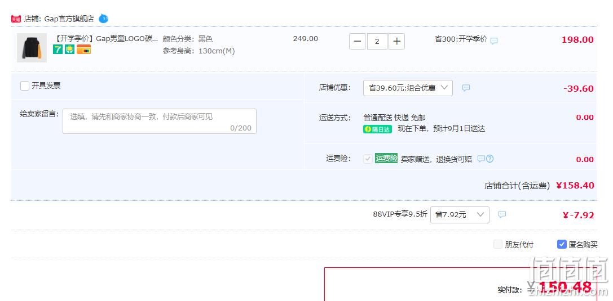
Task: Open the Gap boys hoodie product thumbnail
Action: pyautogui.click(x=32, y=48)
